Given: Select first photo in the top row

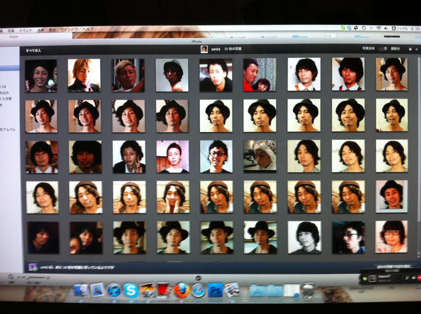Looking at the screenshot, I should [x=41, y=76].
